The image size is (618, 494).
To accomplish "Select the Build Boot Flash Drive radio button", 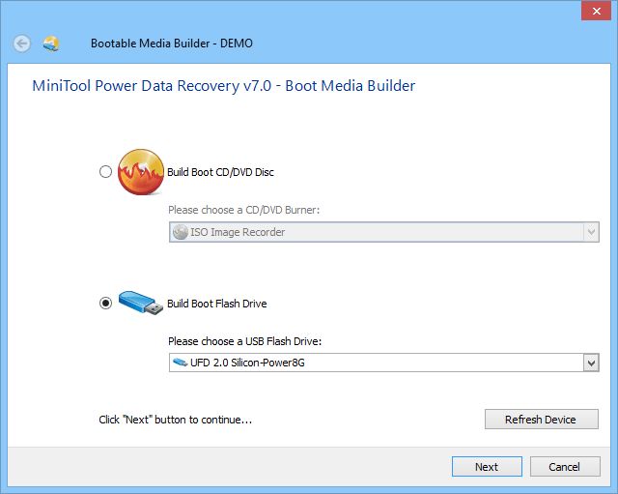I will pos(105,304).
